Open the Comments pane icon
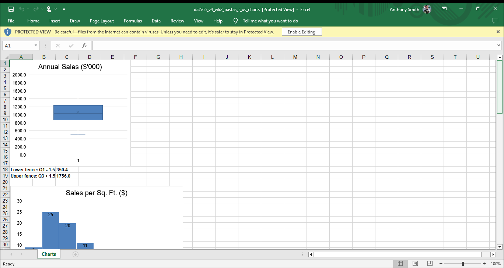Viewport: 504px width, 268px height. click(495, 21)
